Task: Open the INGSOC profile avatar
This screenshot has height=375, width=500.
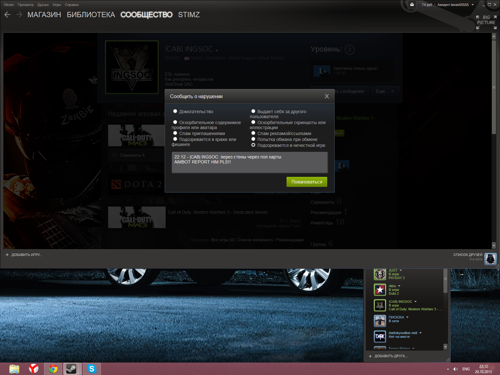Action: (x=132, y=67)
